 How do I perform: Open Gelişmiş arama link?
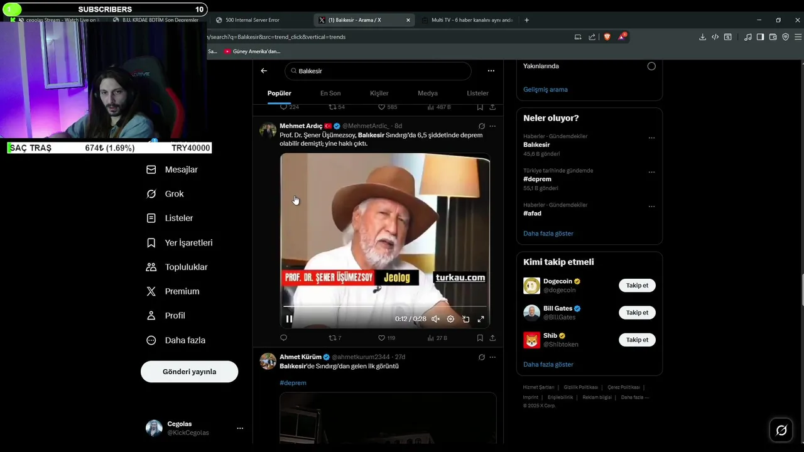tap(545, 90)
